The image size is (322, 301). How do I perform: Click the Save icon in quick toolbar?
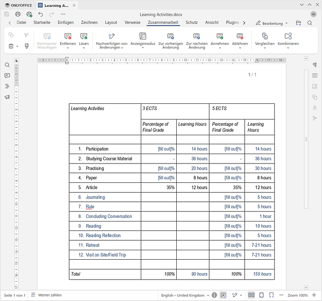point(7,14)
